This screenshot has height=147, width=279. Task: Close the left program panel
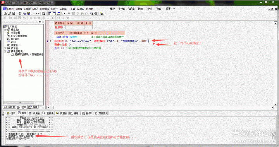tap(42, 22)
